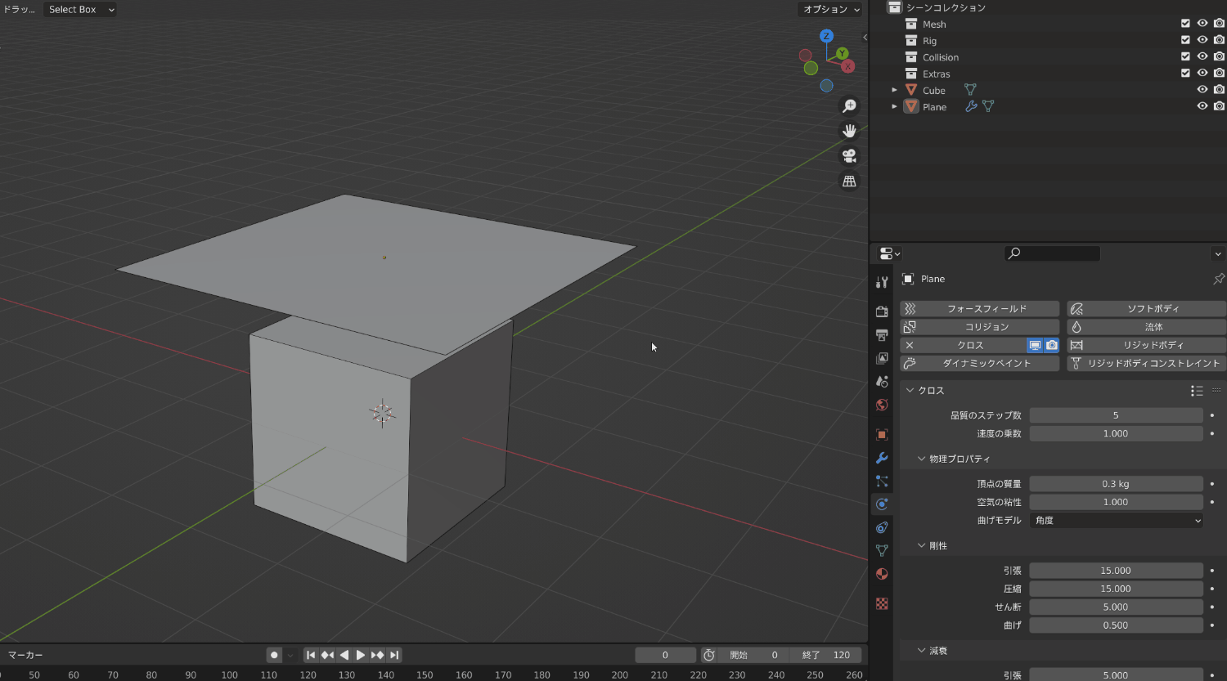Collapse the クロス panel
Viewport: 1227px width, 681px height.
point(910,391)
